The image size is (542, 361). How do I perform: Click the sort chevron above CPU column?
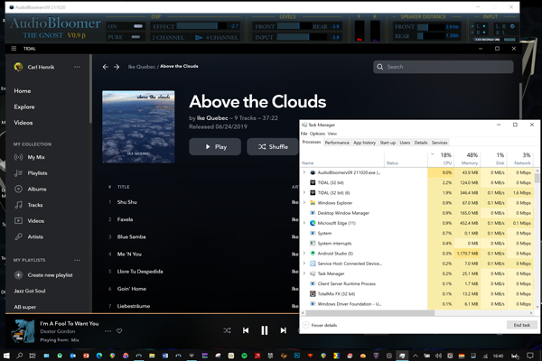pos(433,154)
